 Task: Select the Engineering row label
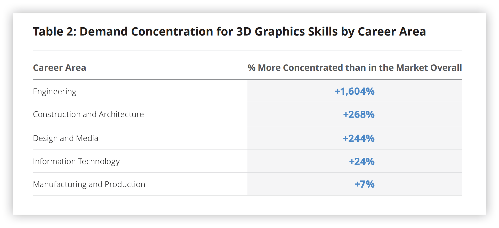point(54,92)
